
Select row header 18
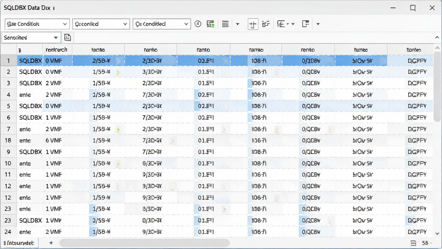pyautogui.click(x=9, y=140)
